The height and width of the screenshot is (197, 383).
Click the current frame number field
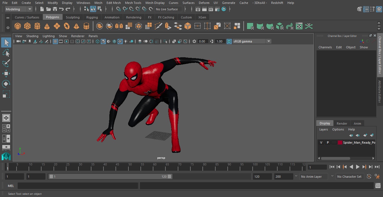tap(317, 167)
